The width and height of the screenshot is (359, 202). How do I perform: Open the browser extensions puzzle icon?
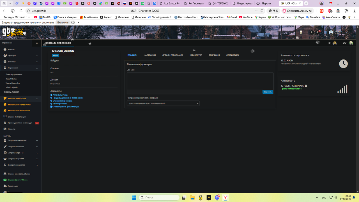tap(346, 11)
